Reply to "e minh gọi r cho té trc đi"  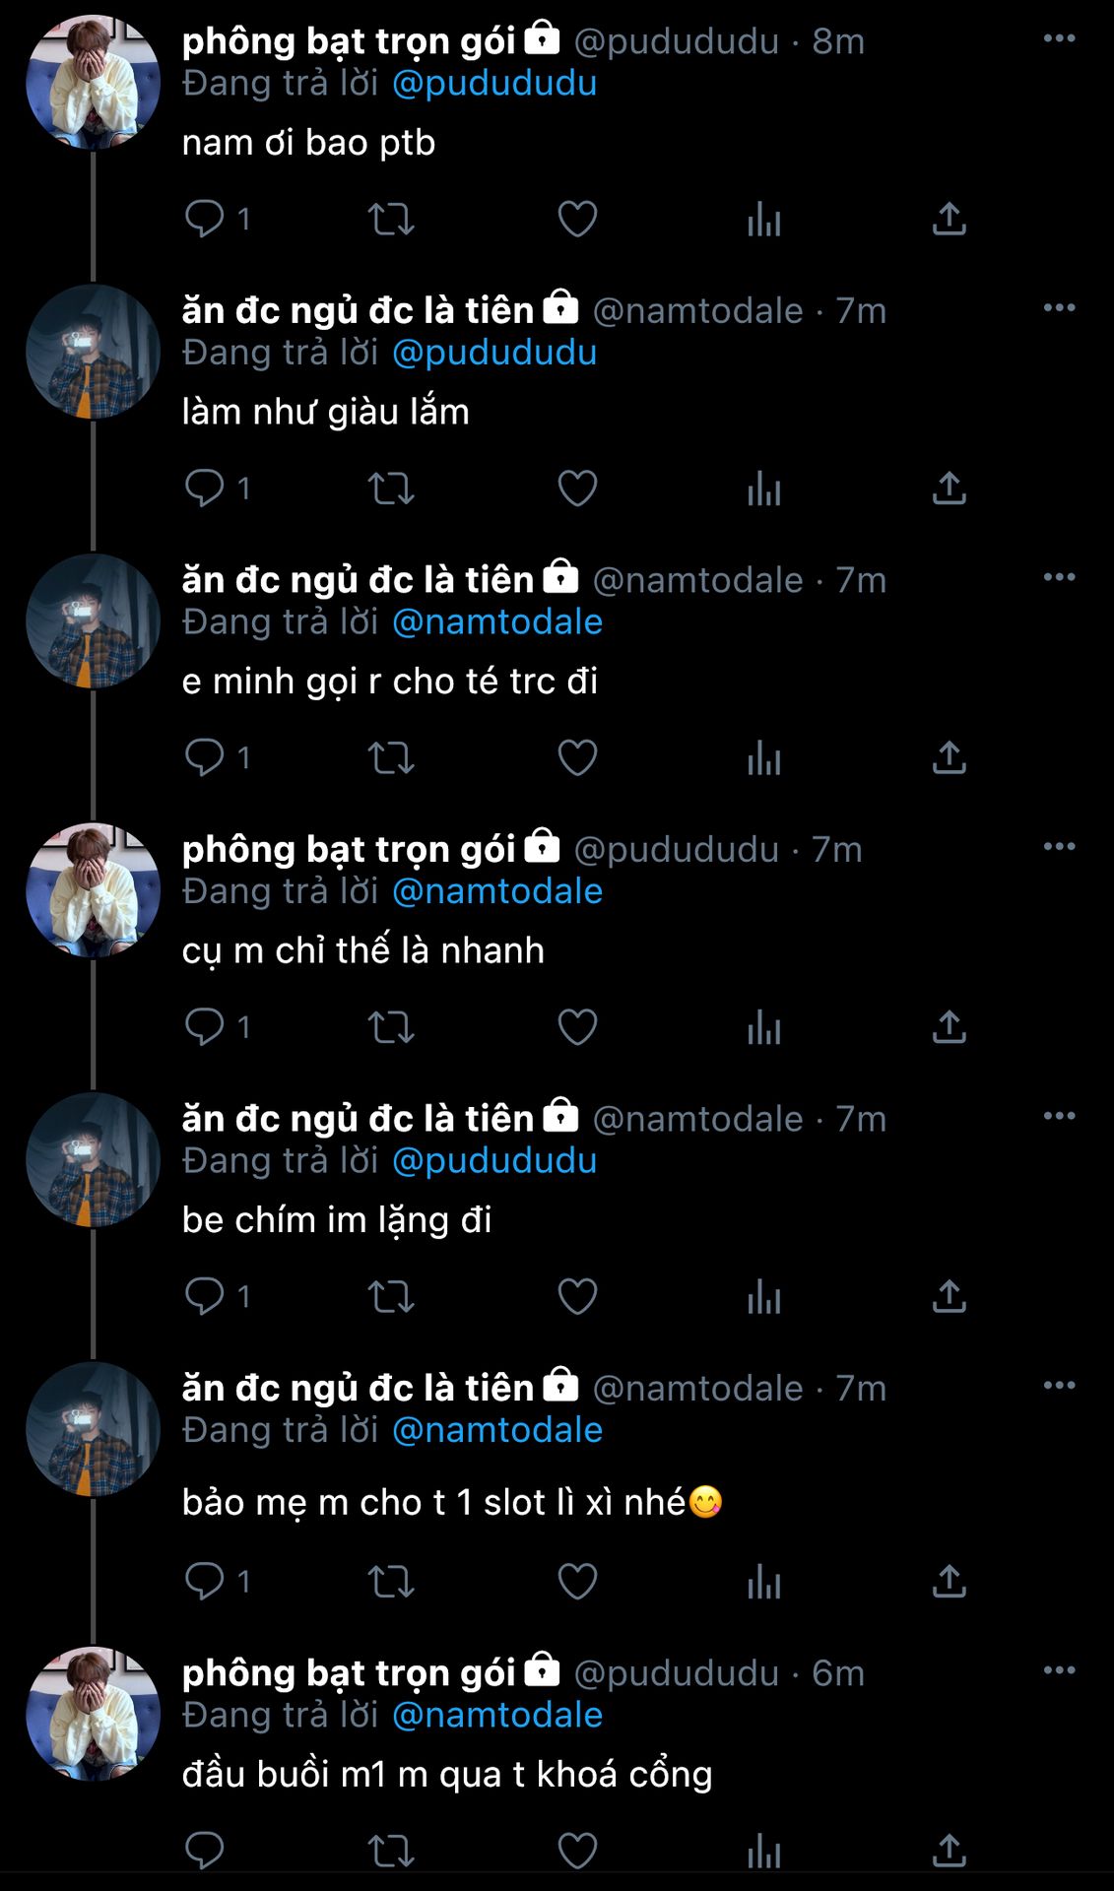point(205,757)
